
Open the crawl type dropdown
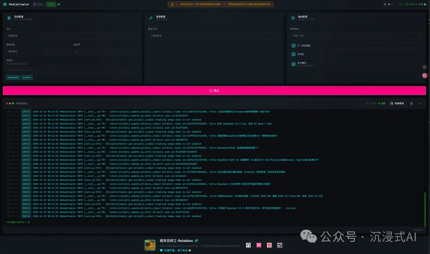(x=38, y=51)
